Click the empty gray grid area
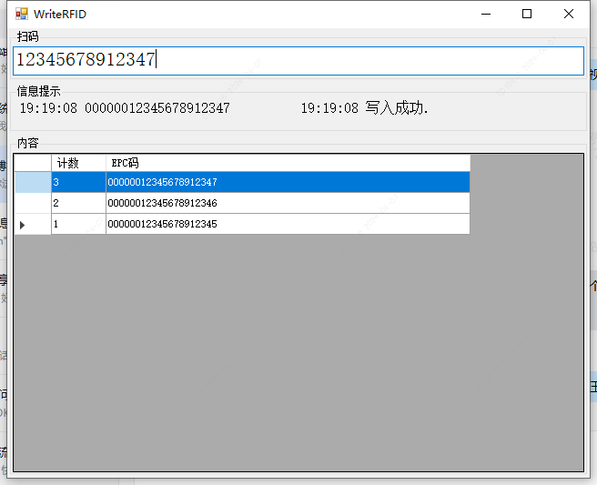 tap(298, 355)
